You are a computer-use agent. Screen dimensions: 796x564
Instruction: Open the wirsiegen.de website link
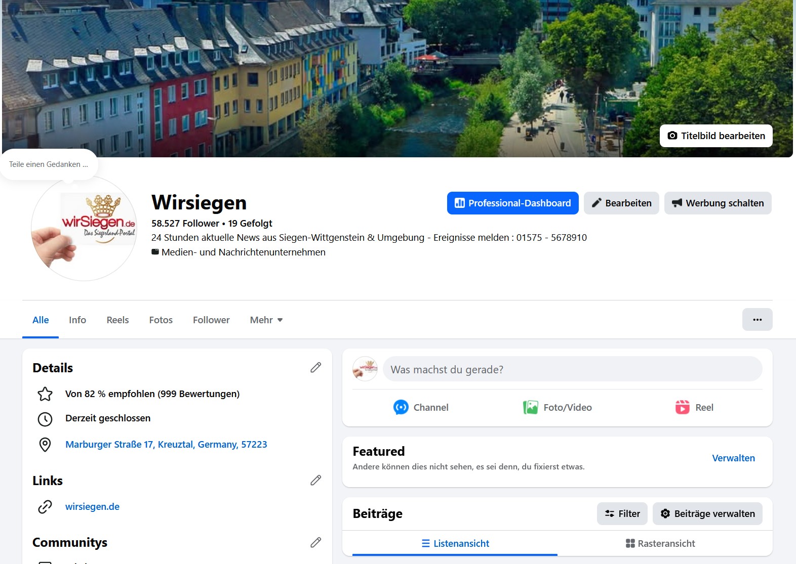coord(92,507)
